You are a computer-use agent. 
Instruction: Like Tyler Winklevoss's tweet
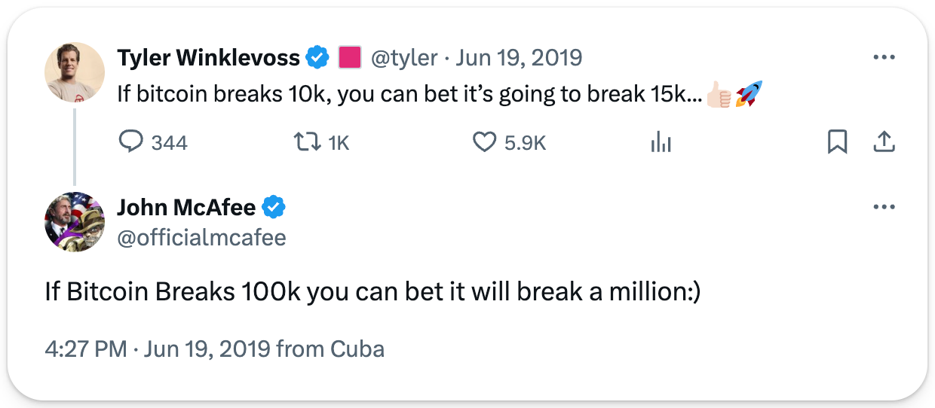pos(483,142)
